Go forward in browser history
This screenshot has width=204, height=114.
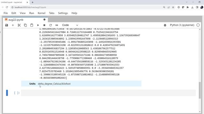(2, 7)
